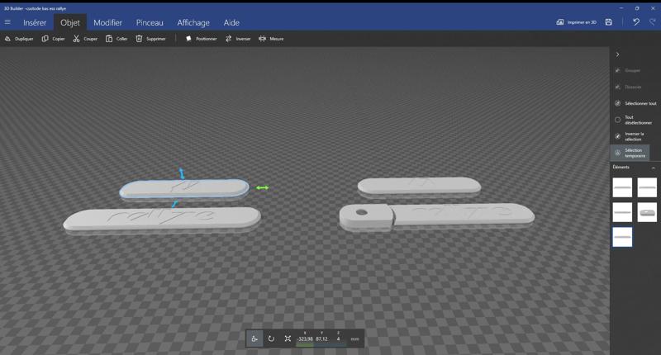
Task: Edit the Z position value 4
Action: coord(338,338)
